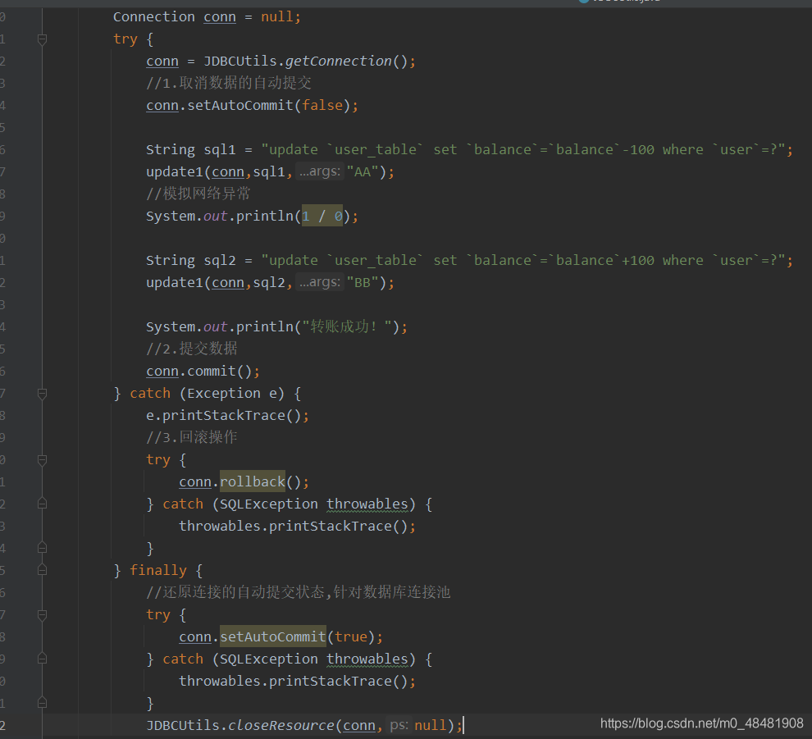The width and height of the screenshot is (812, 739).
Task: Click the '...args:' hint before "BB"
Action: point(320,282)
